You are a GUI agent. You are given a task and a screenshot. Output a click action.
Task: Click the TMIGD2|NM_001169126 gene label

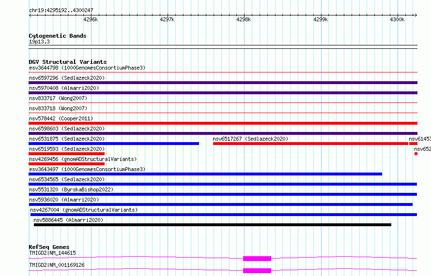click(x=57, y=265)
